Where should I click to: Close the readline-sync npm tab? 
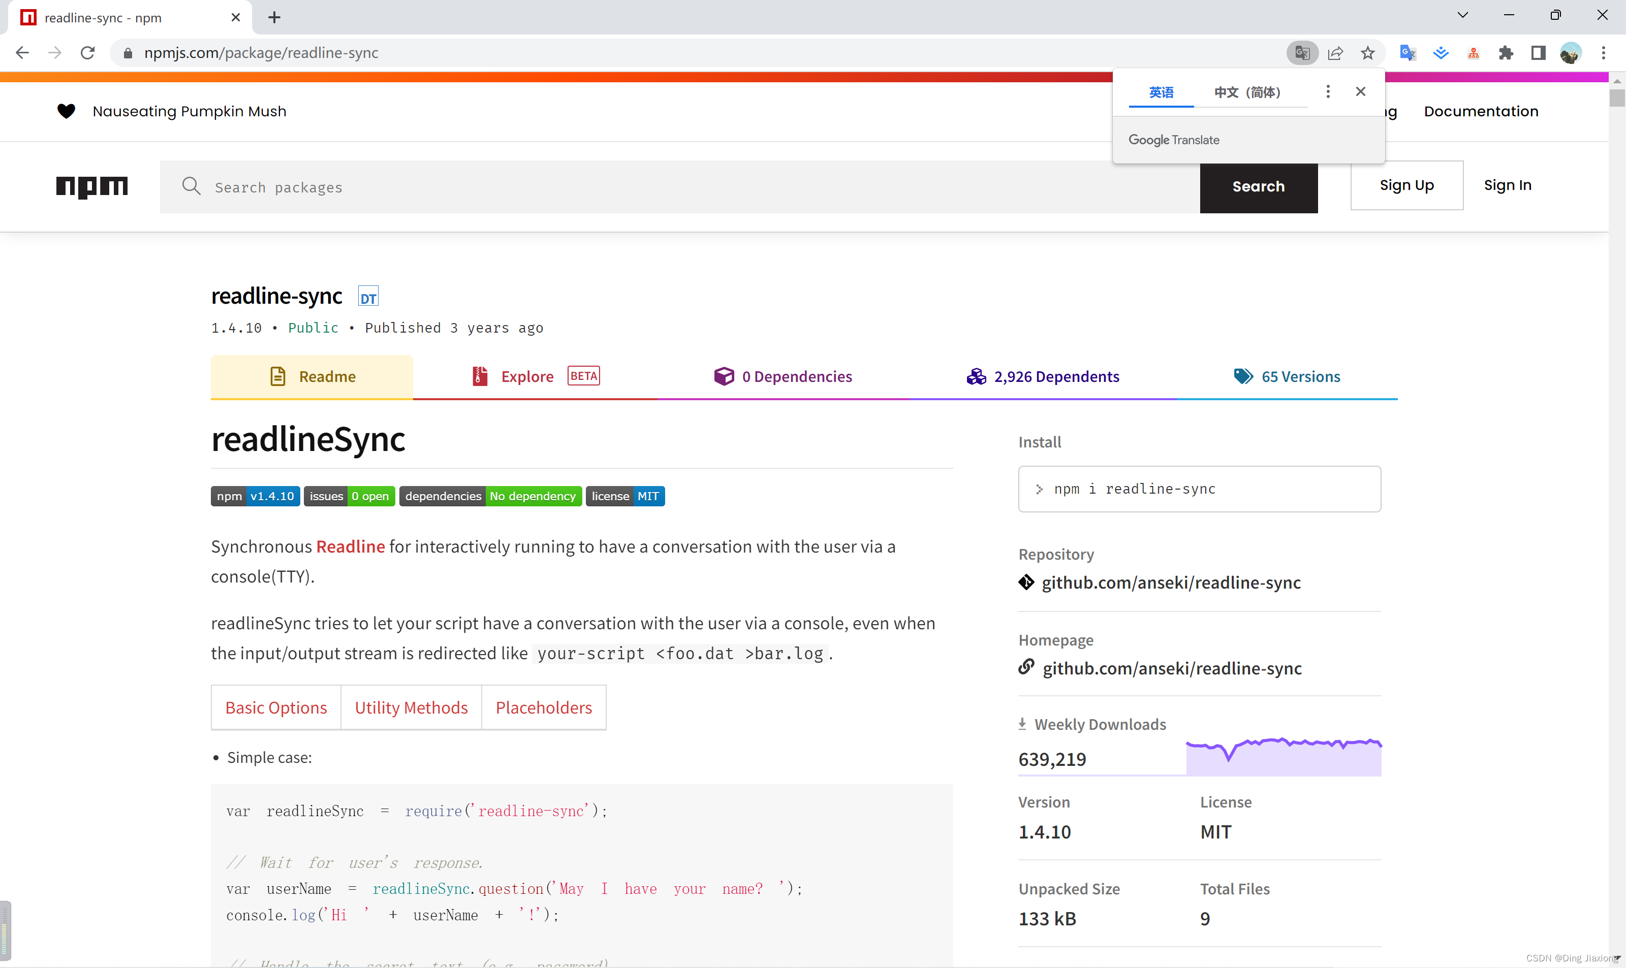pyautogui.click(x=236, y=18)
